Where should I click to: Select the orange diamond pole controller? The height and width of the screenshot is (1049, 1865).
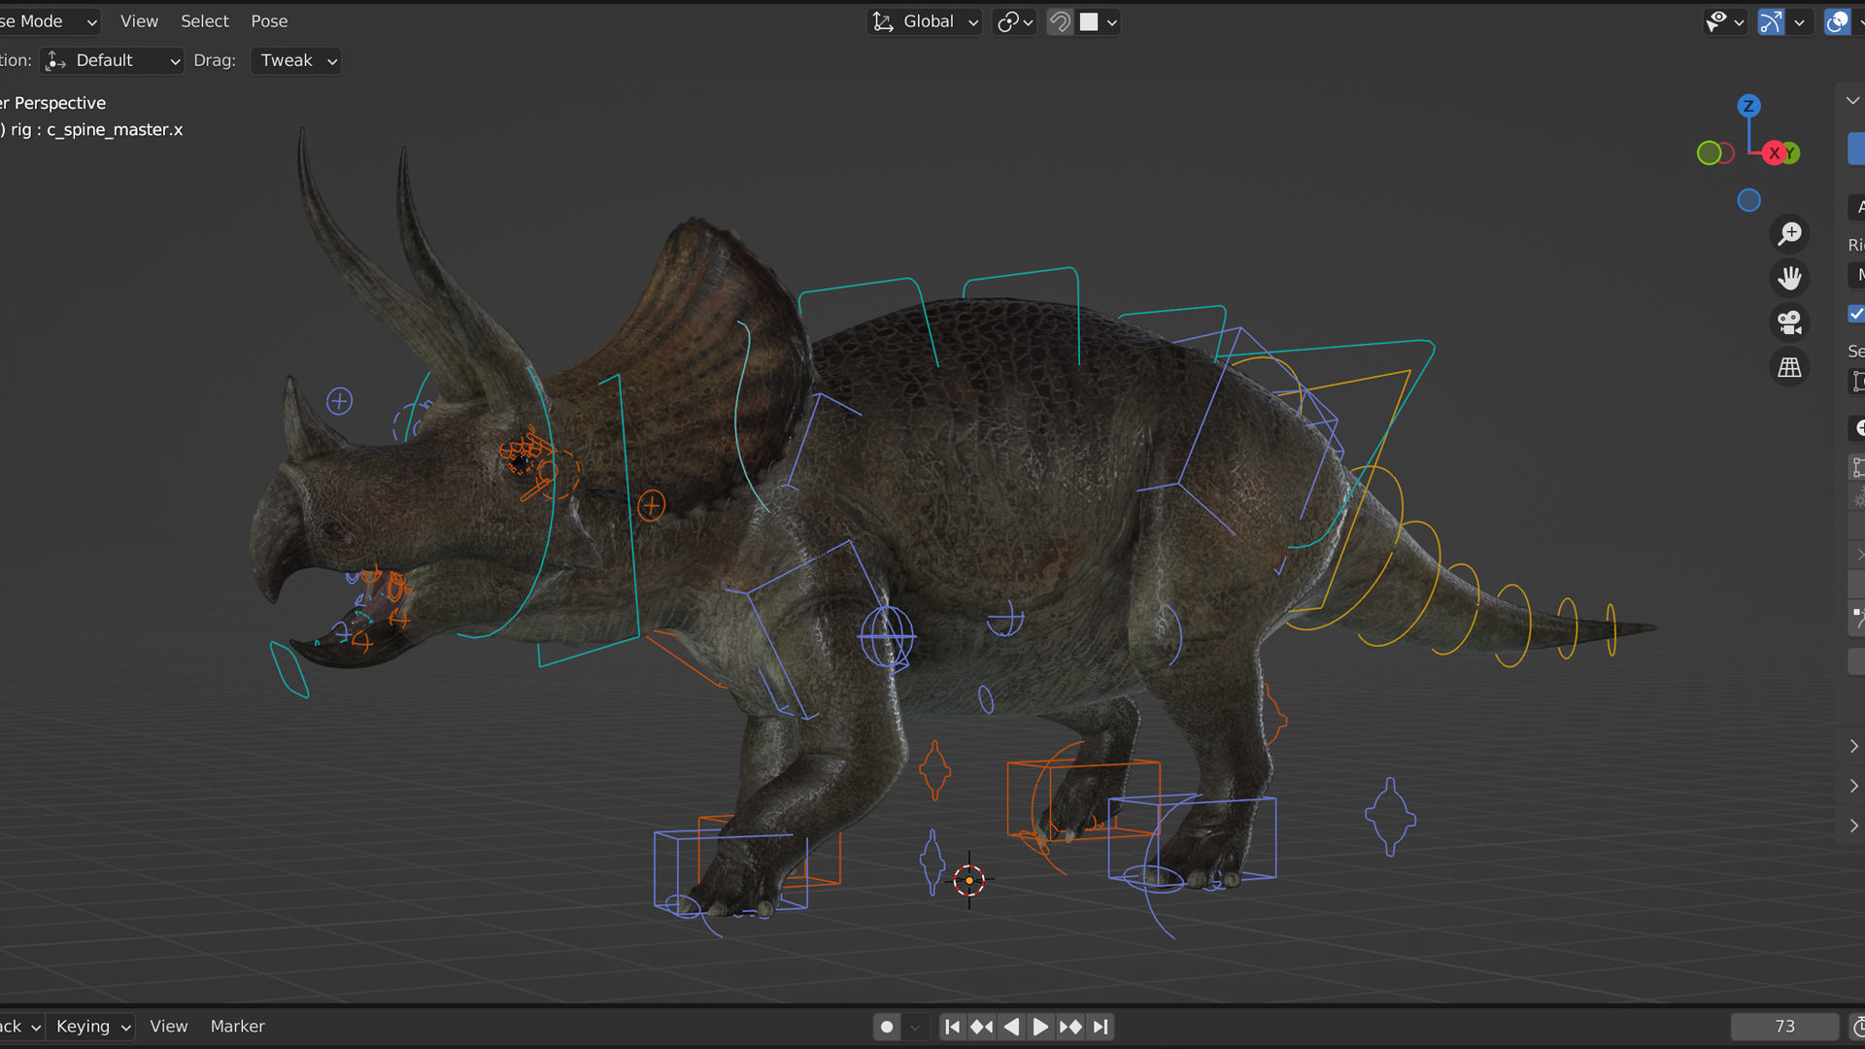pyautogui.click(x=934, y=770)
